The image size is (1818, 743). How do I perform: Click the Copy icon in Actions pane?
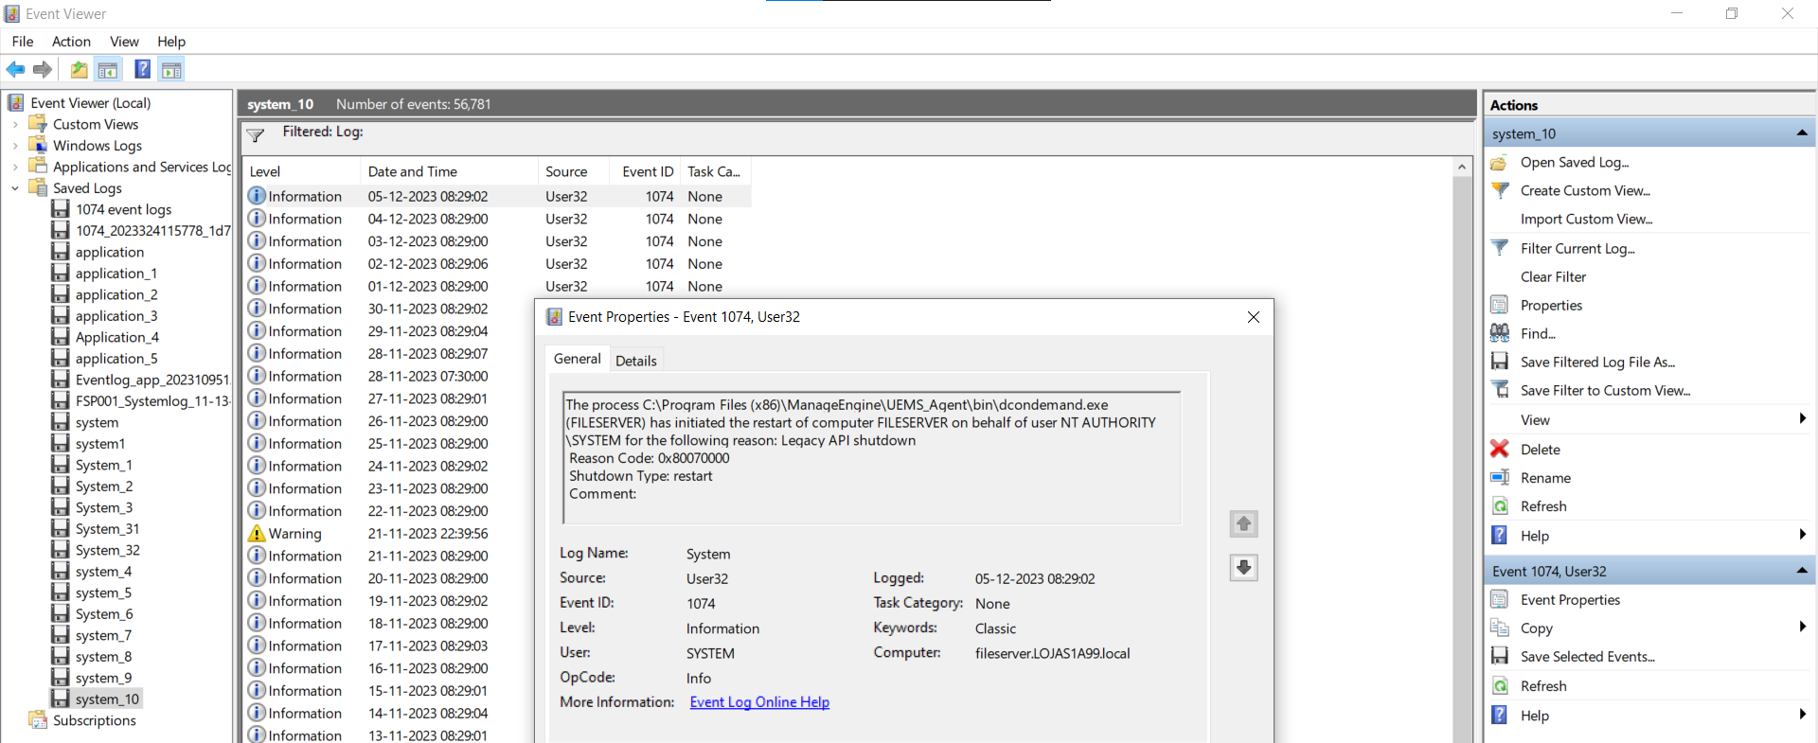[1500, 628]
